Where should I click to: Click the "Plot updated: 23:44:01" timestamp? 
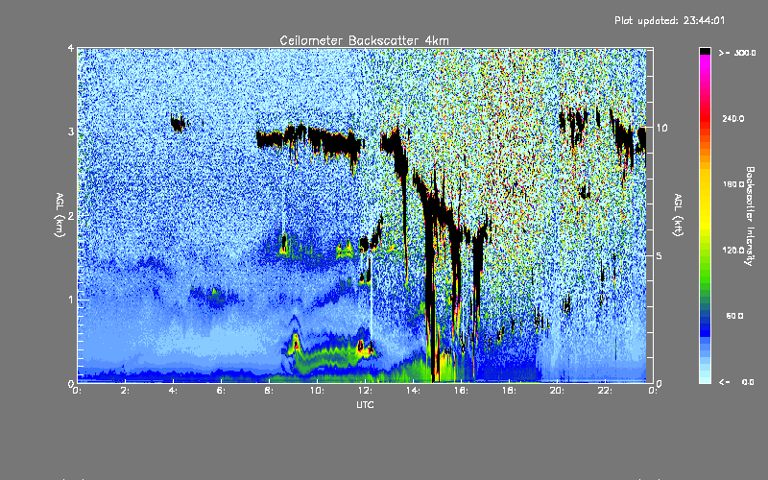pyautogui.click(x=669, y=20)
